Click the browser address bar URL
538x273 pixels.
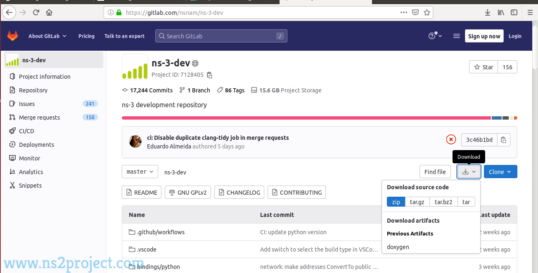tap(175, 13)
